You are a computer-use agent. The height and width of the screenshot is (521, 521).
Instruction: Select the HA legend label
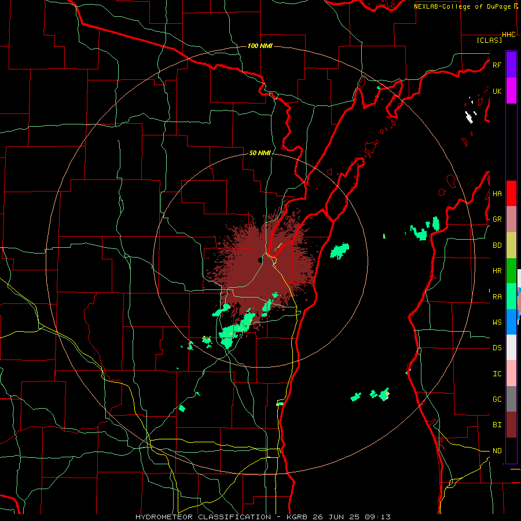[x=497, y=193]
